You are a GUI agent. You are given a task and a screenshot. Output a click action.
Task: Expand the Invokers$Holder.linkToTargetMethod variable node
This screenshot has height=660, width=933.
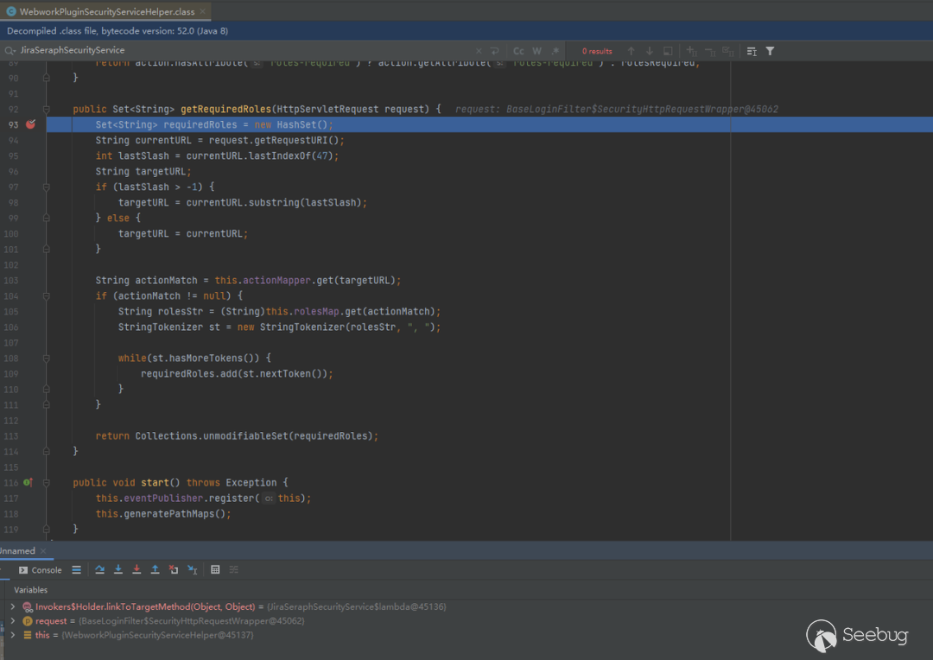pyautogui.click(x=13, y=607)
